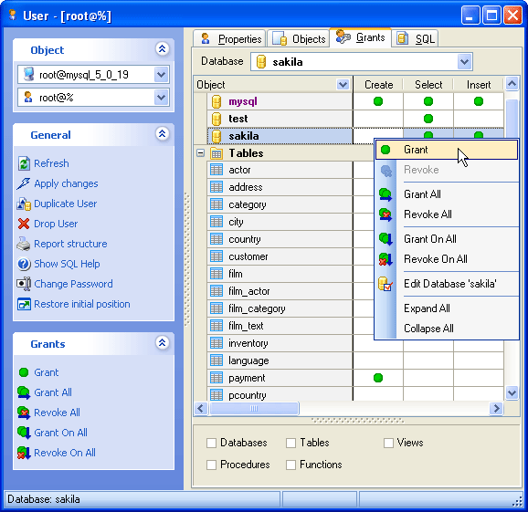Viewport: 528px width, 512px height.
Task: Enable the Databases checkbox
Action: 211,443
